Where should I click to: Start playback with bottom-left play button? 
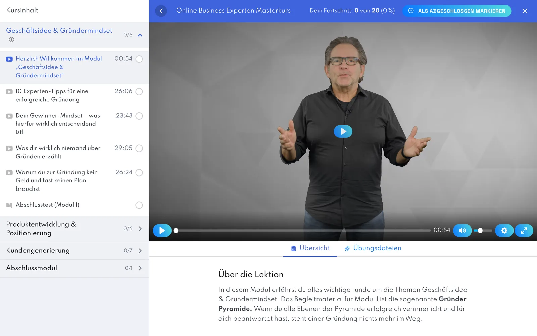(x=162, y=230)
